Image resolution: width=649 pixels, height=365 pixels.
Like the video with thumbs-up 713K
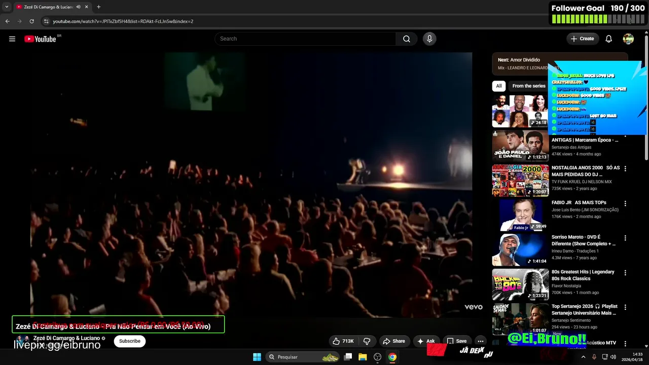pos(342,341)
